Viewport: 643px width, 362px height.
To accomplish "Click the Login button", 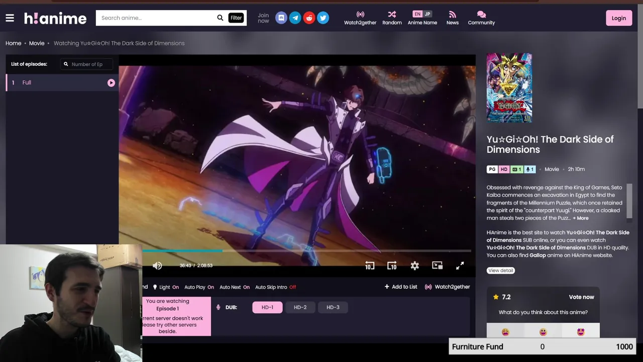I will 619,18.
